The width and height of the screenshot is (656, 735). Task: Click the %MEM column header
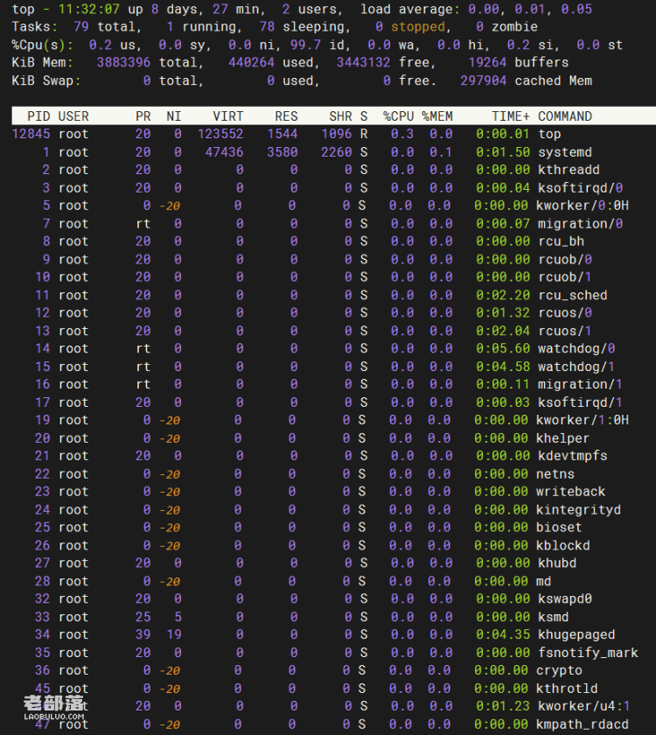(437, 115)
